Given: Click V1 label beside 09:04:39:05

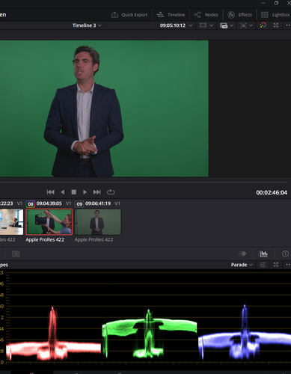Looking at the screenshot, I should pos(68,203).
